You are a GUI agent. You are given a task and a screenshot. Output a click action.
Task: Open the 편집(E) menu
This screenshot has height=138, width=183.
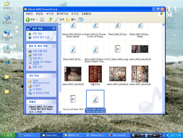40,14
